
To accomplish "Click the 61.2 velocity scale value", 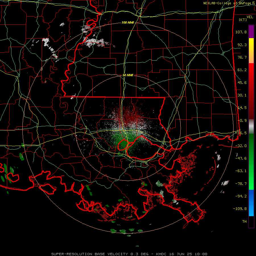I will click(242, 70).
